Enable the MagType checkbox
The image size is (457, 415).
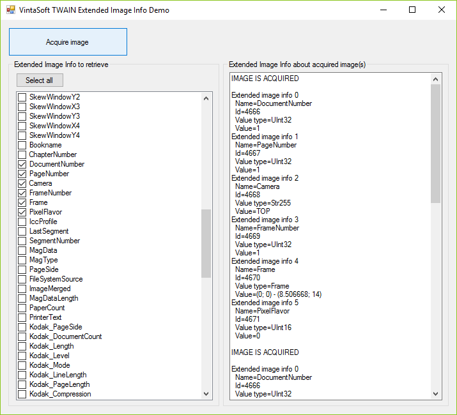pos(22,260)
